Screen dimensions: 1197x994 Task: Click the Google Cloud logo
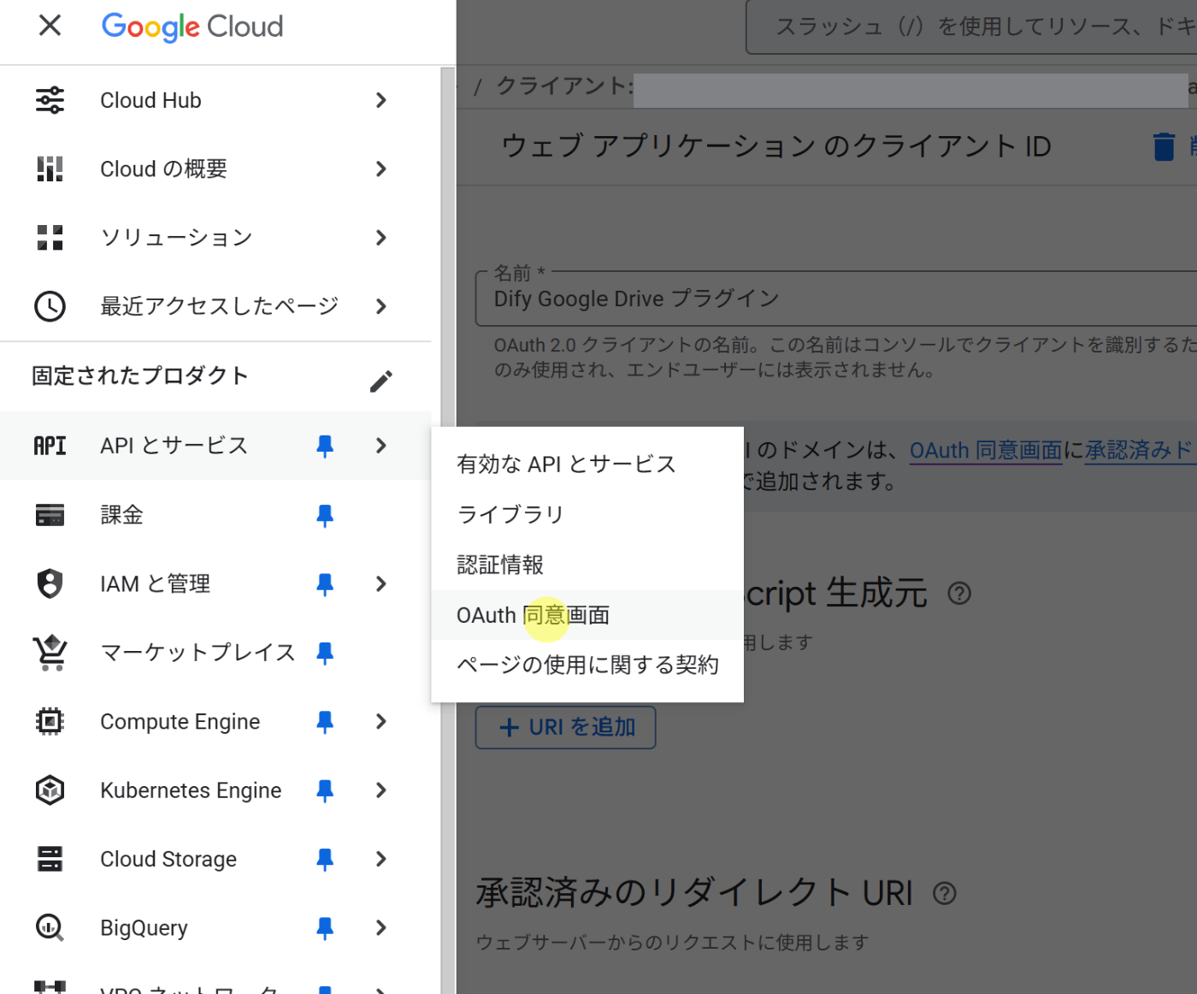(x=192, y=27)
